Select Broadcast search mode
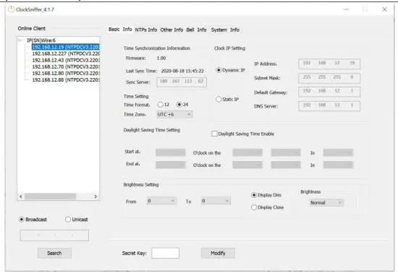This screenshot has height=273, width=398. coord(33,220)
